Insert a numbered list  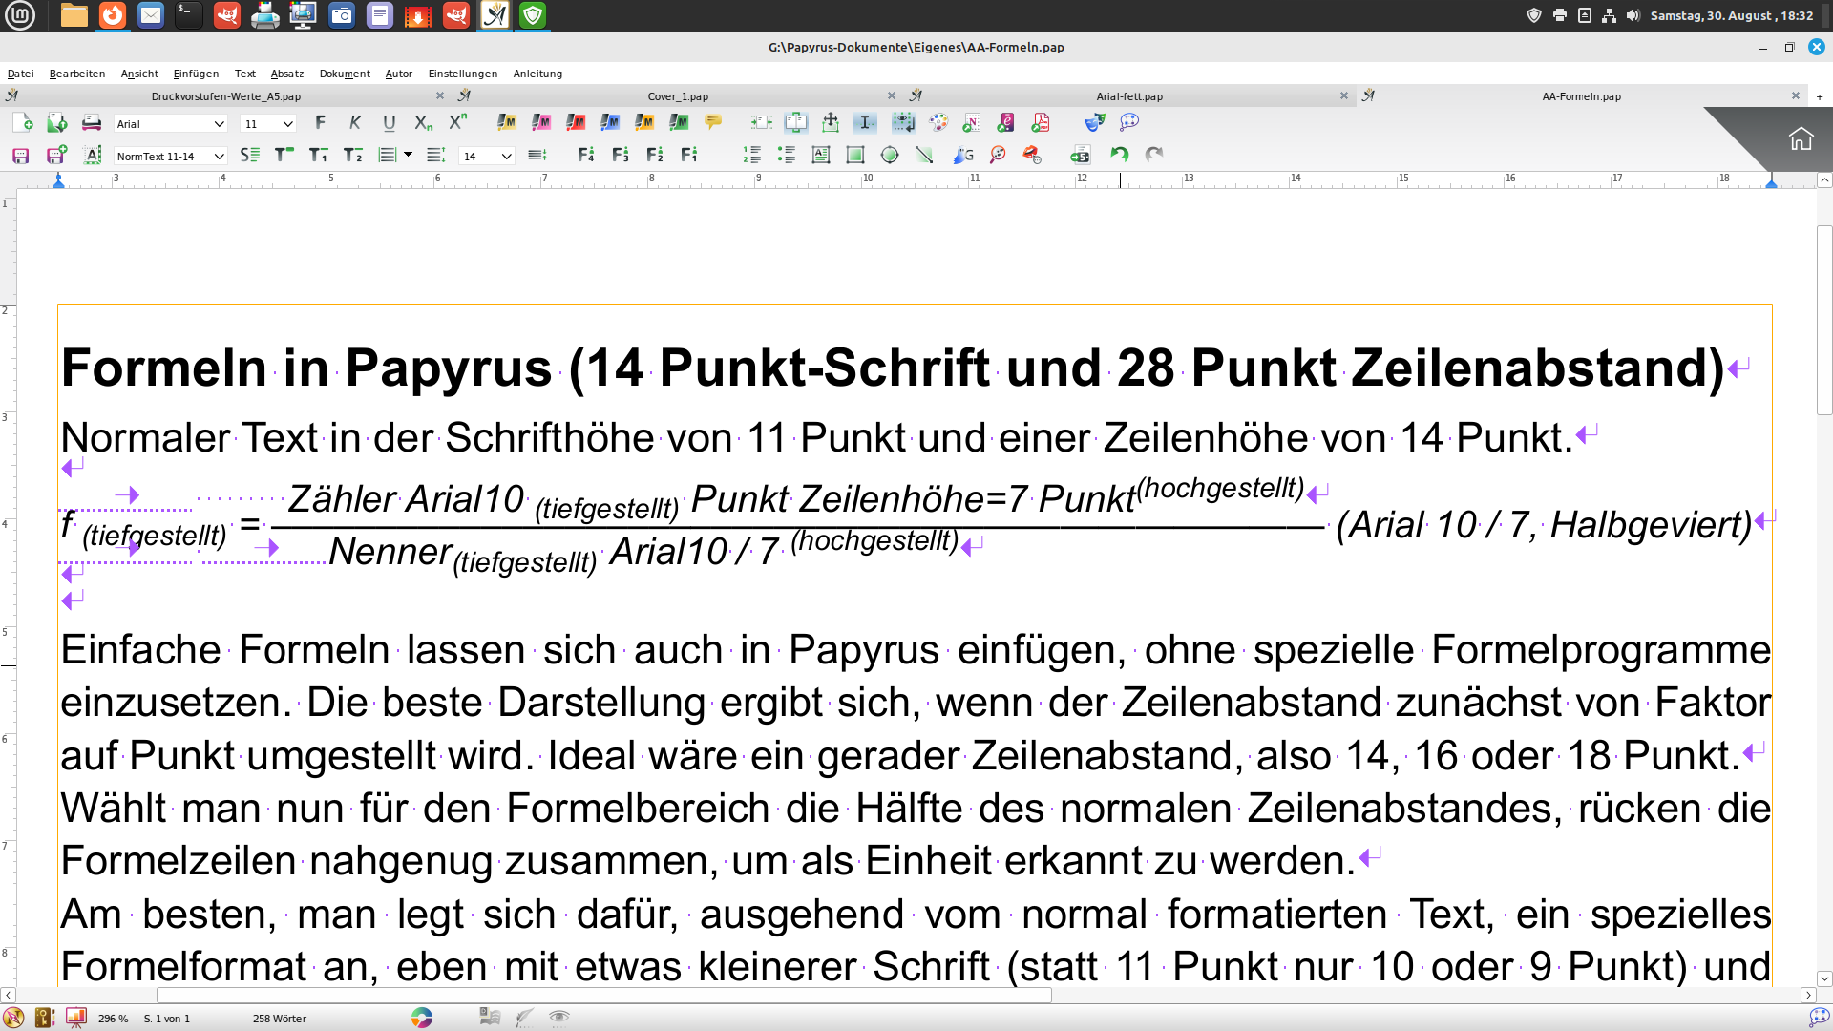tap(751, 155)
